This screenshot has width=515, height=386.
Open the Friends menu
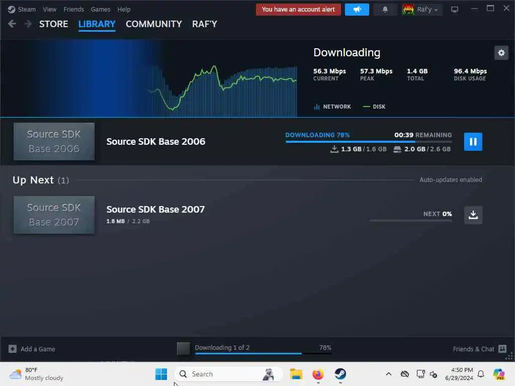73,10
